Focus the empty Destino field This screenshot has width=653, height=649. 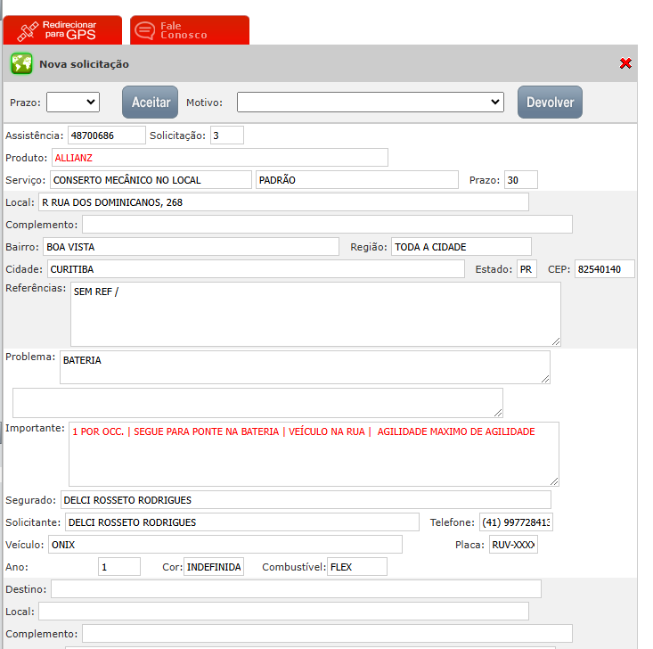[x=296, y=589]
